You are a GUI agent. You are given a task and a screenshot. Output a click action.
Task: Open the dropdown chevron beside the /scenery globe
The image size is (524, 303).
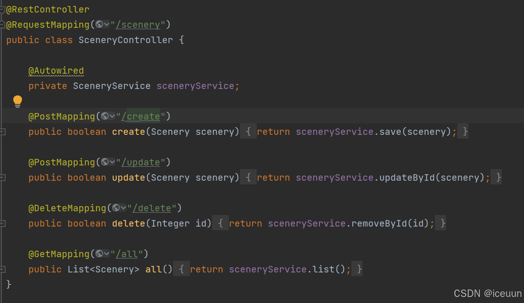106,24
